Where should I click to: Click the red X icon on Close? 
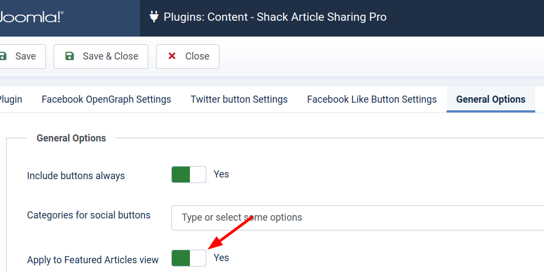[x=172, y=56]
